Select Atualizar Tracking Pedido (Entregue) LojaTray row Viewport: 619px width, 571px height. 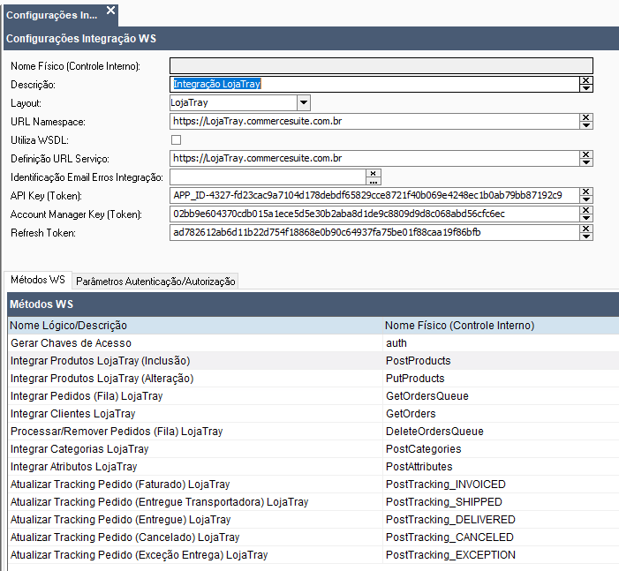(x=313, y=520)
